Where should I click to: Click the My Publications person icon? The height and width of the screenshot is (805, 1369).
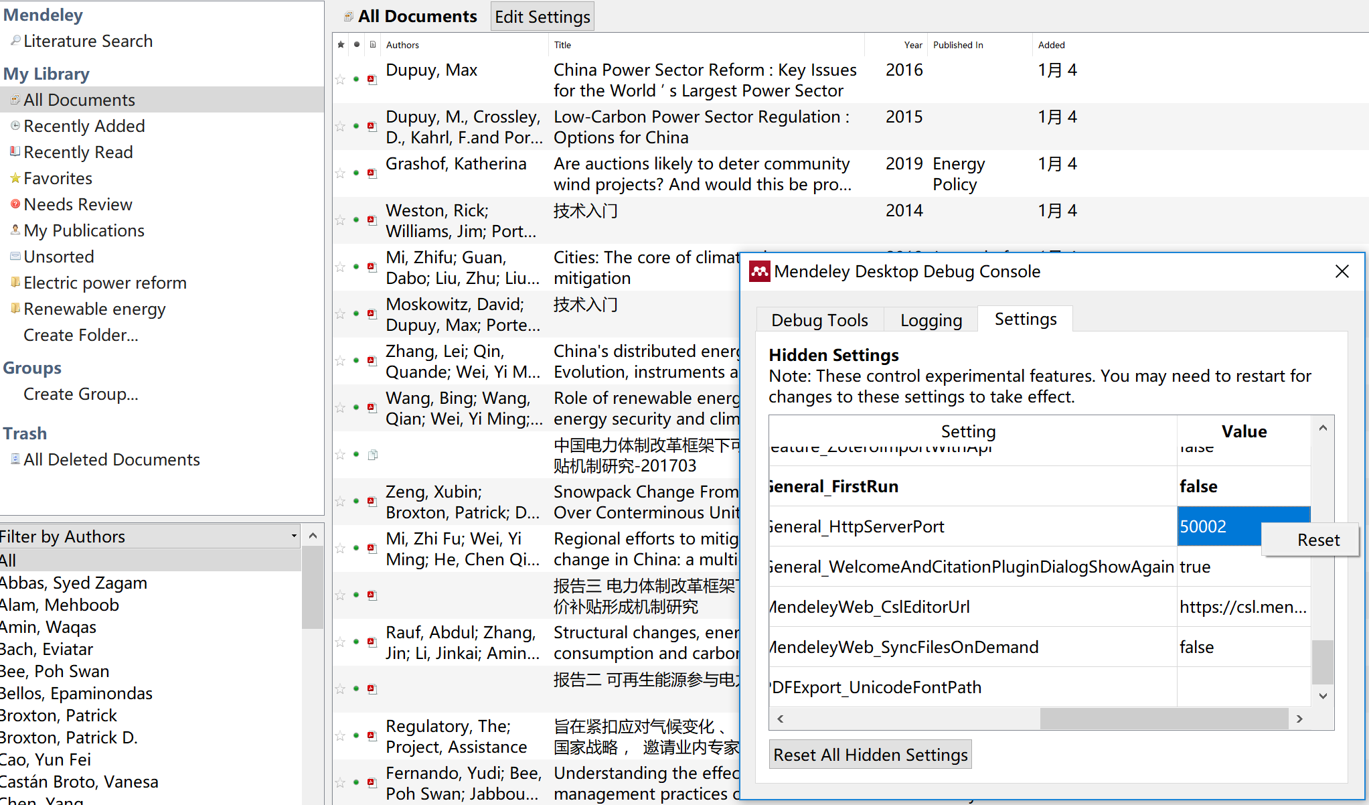[x=15, y=230]
